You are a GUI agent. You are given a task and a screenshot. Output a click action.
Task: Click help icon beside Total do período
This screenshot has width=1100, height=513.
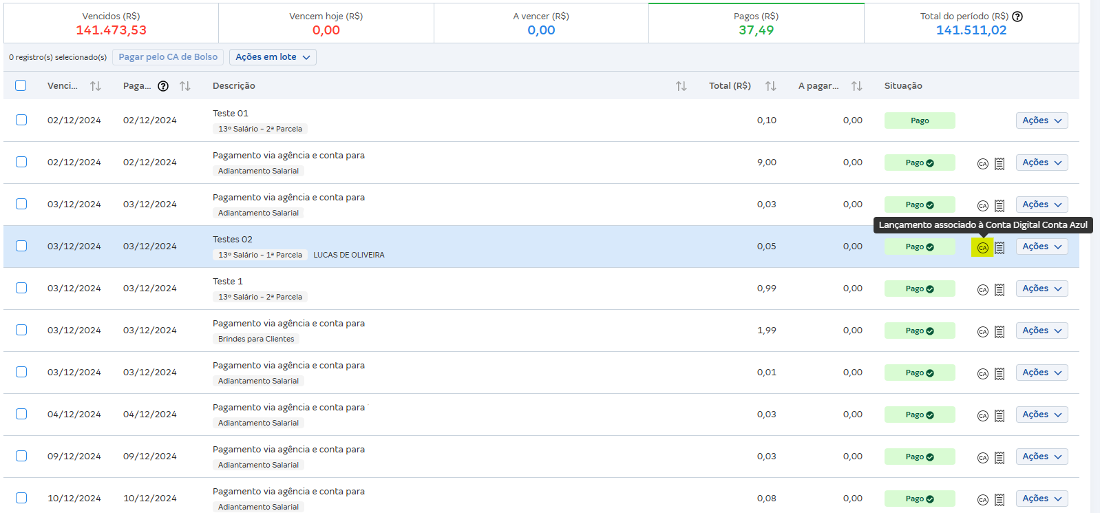(1017, 17)
